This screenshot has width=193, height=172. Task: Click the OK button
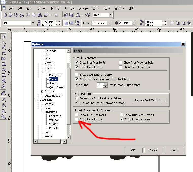point(133,150)
